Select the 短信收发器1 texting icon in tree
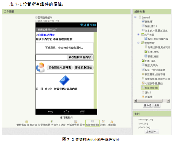Viewport: 173px width, 147px height. 143,88
